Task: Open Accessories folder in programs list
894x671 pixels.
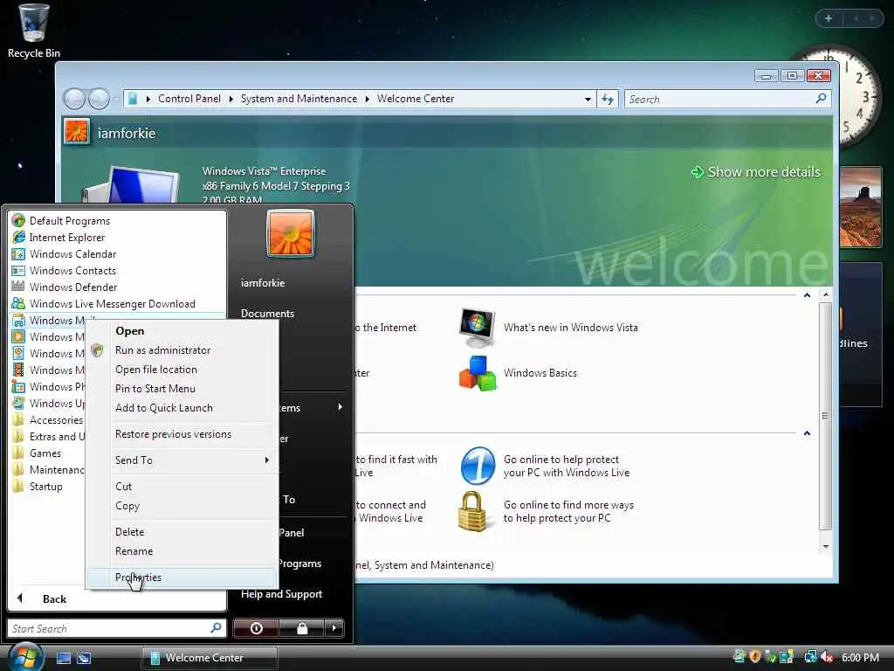Action: coord(48,419)
